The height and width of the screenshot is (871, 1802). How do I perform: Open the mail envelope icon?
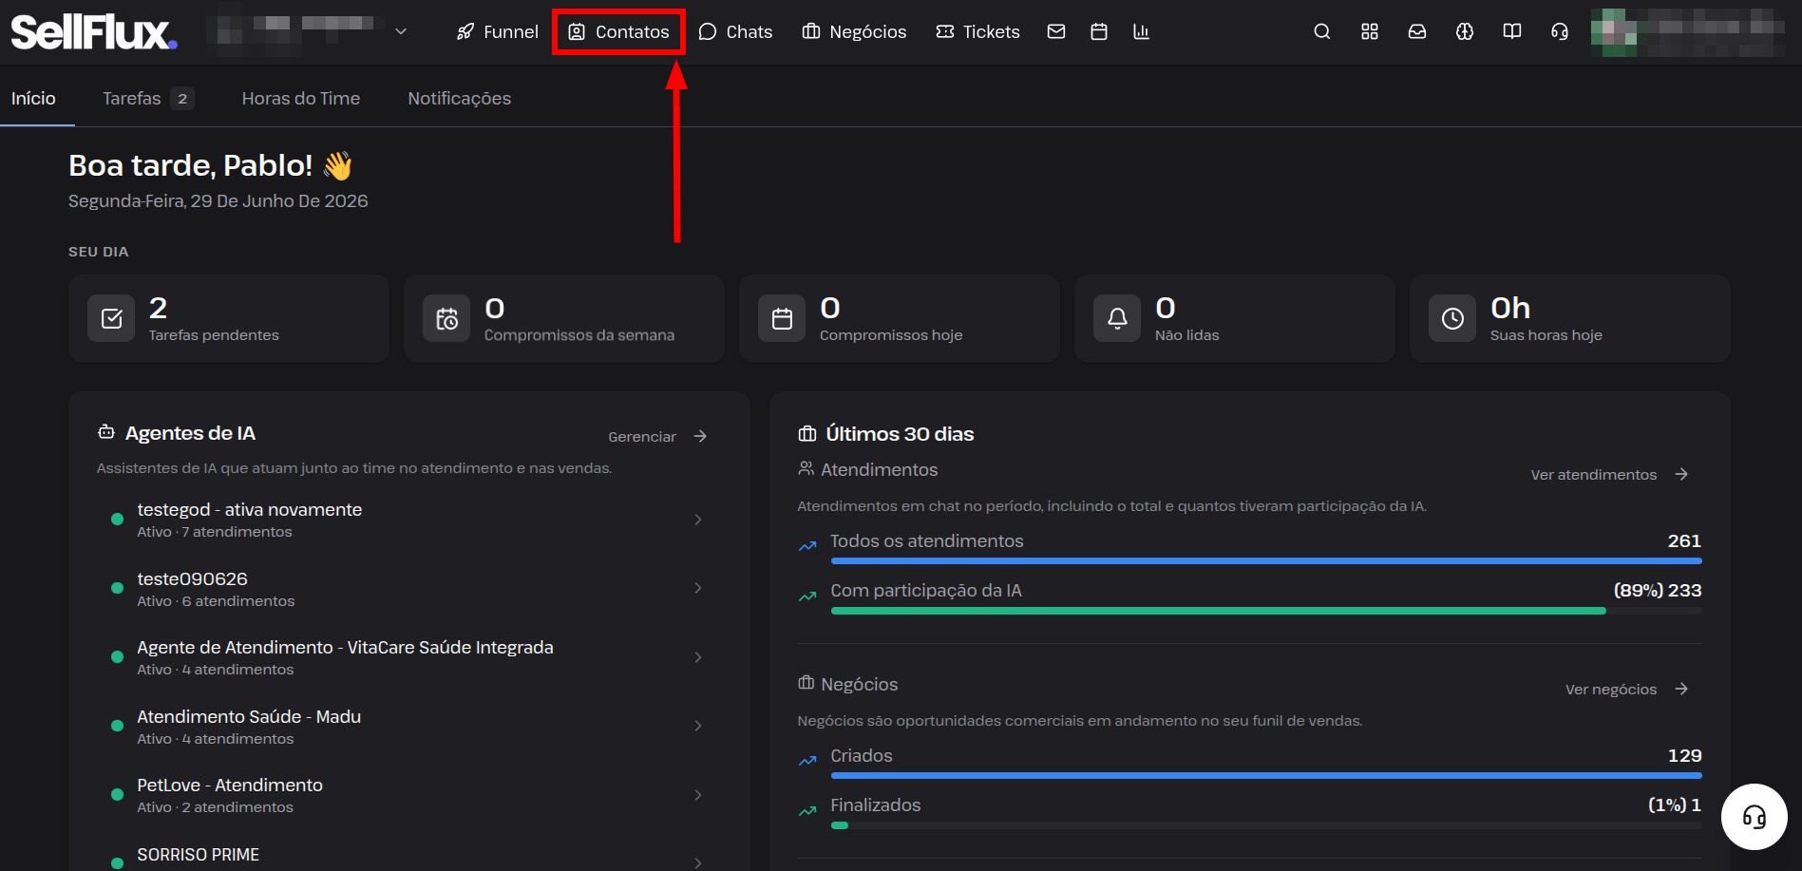coord(1055,31)
